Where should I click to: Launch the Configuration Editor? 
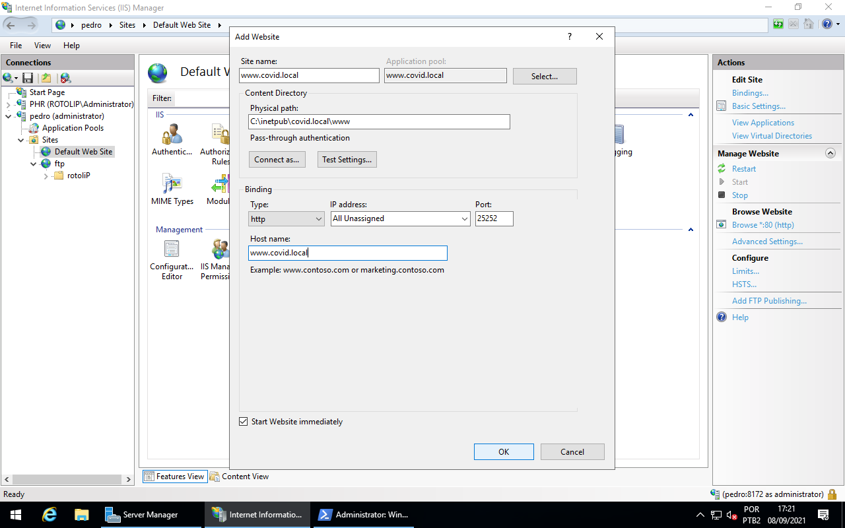pos(172,251)
